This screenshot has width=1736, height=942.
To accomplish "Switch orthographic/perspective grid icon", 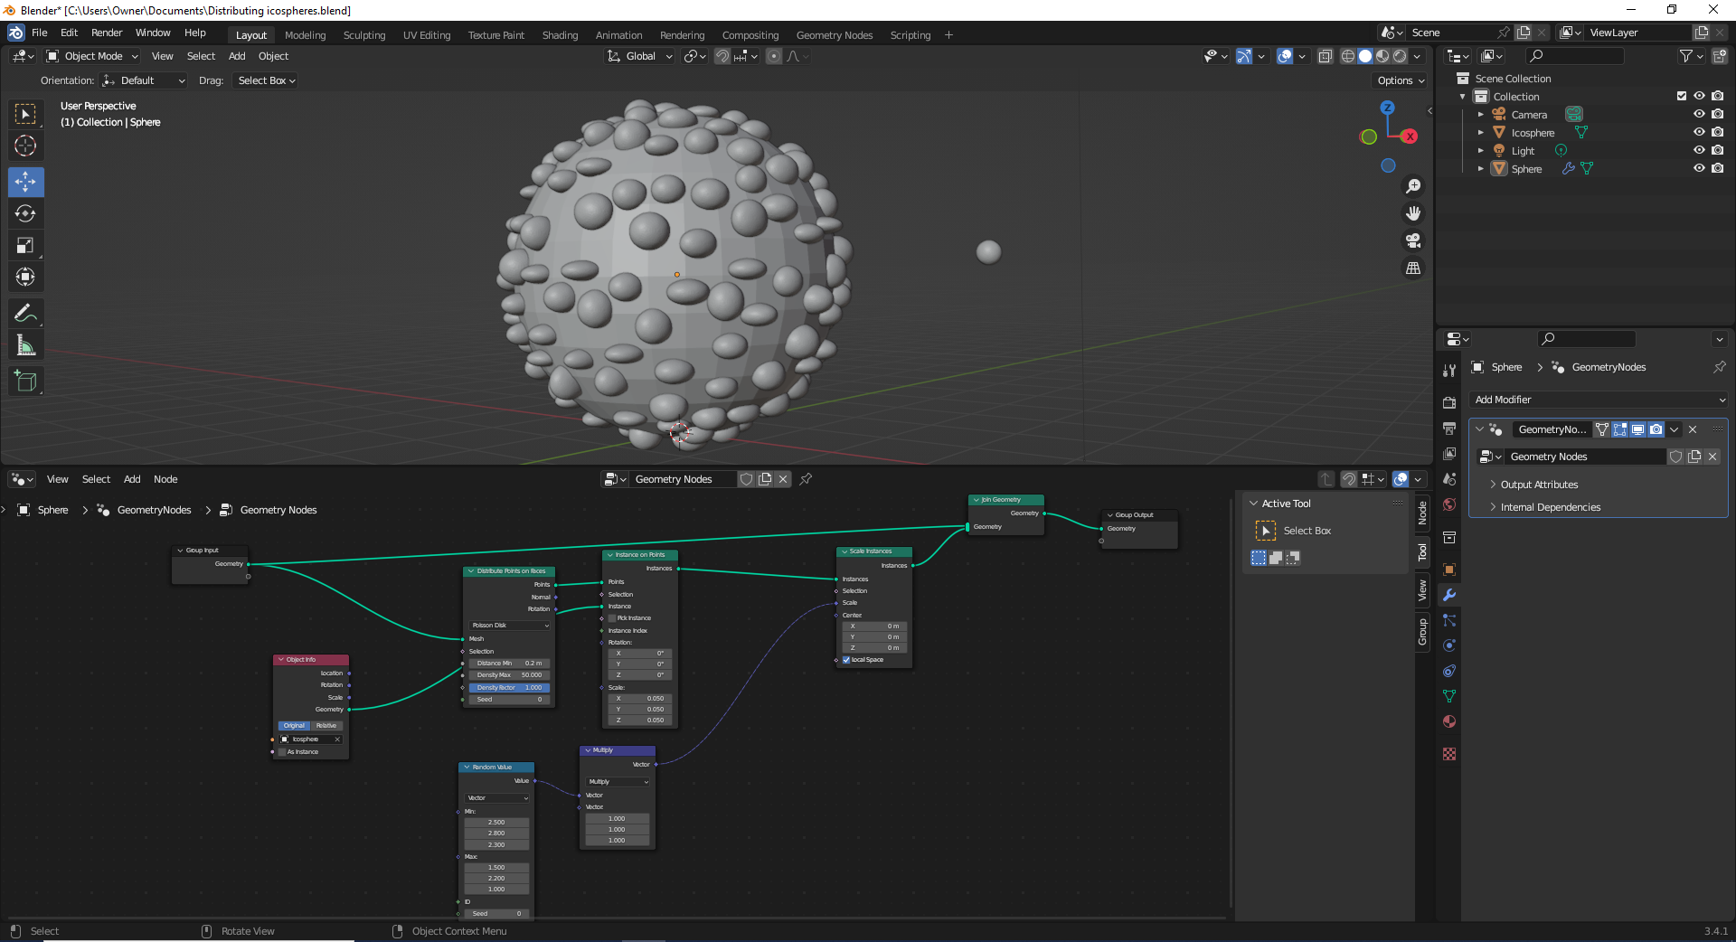I will (x=1412, y=268).
